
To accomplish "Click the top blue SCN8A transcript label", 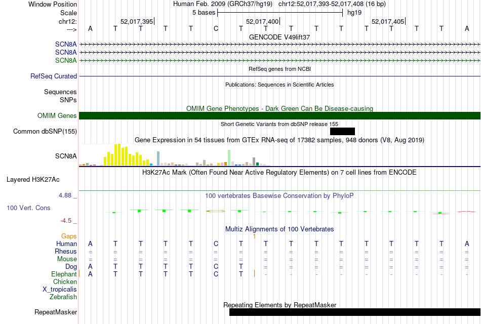I will click(x=66, y=45).
